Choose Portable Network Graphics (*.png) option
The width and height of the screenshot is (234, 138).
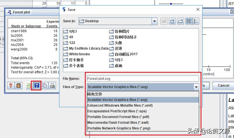(143, 128)
